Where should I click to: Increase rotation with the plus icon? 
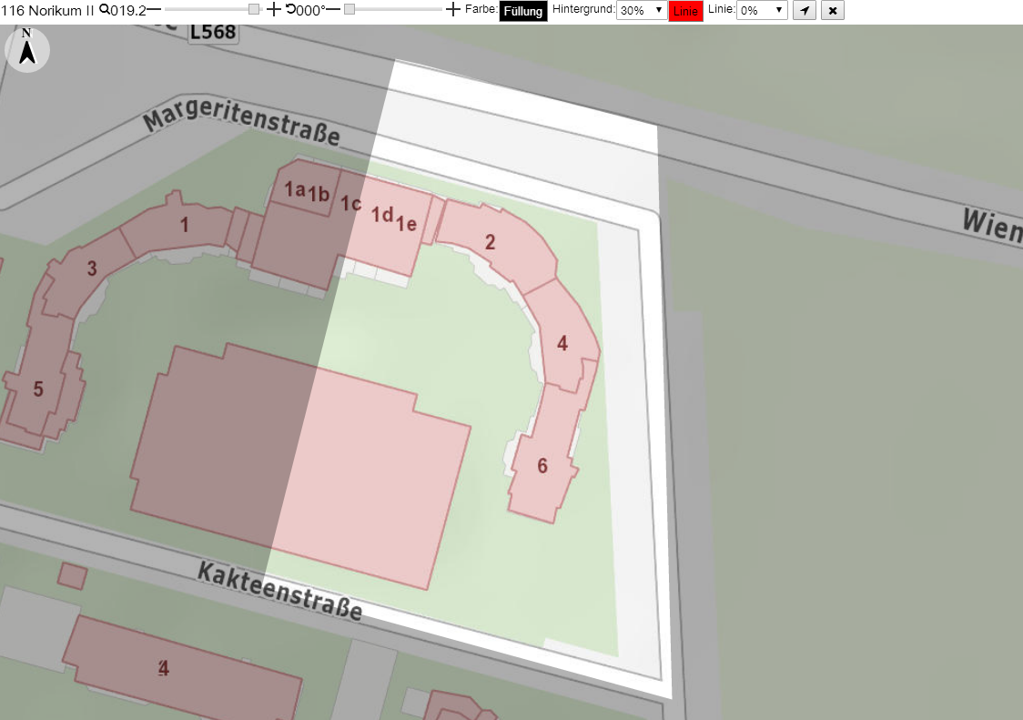tap(452, 9)
